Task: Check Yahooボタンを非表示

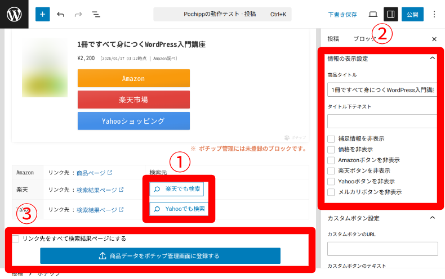Action: 331,182
